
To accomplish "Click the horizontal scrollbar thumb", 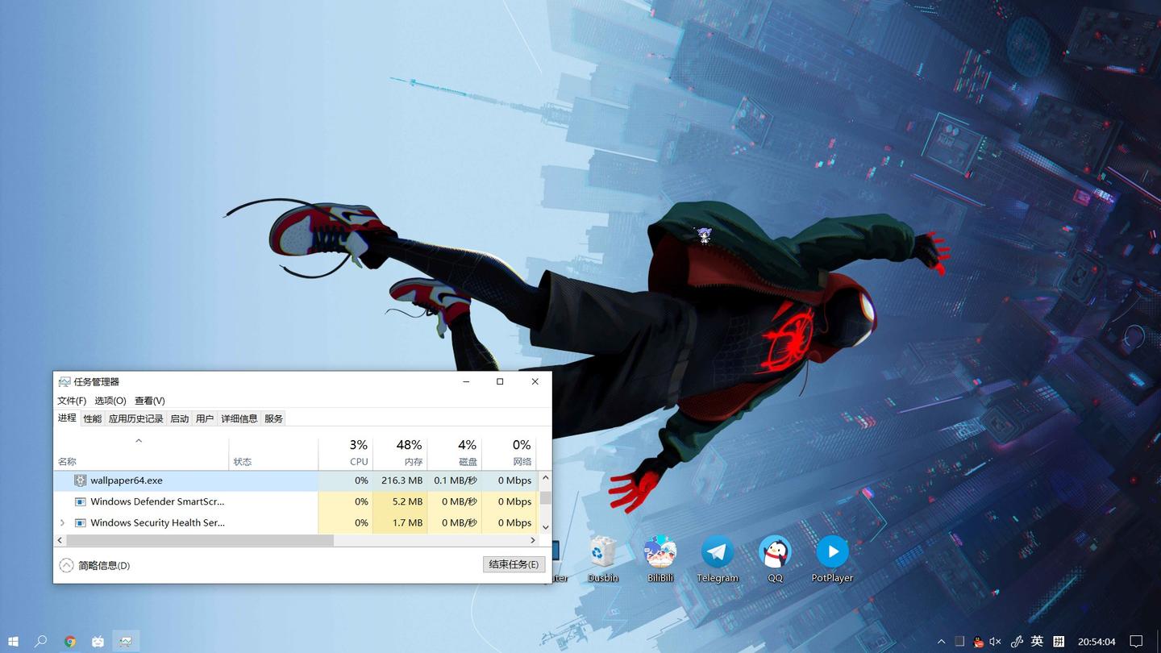I will pyautogui.click(x=200, y=540).
